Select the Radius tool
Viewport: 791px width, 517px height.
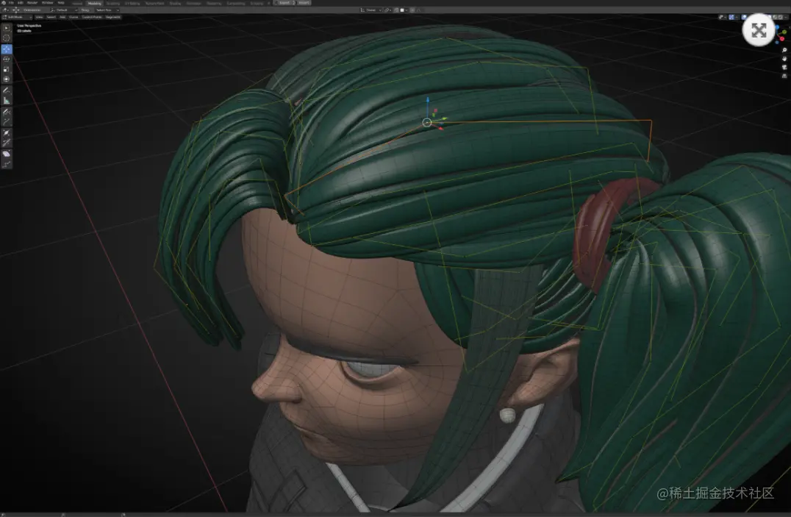[x=7, y=133]
